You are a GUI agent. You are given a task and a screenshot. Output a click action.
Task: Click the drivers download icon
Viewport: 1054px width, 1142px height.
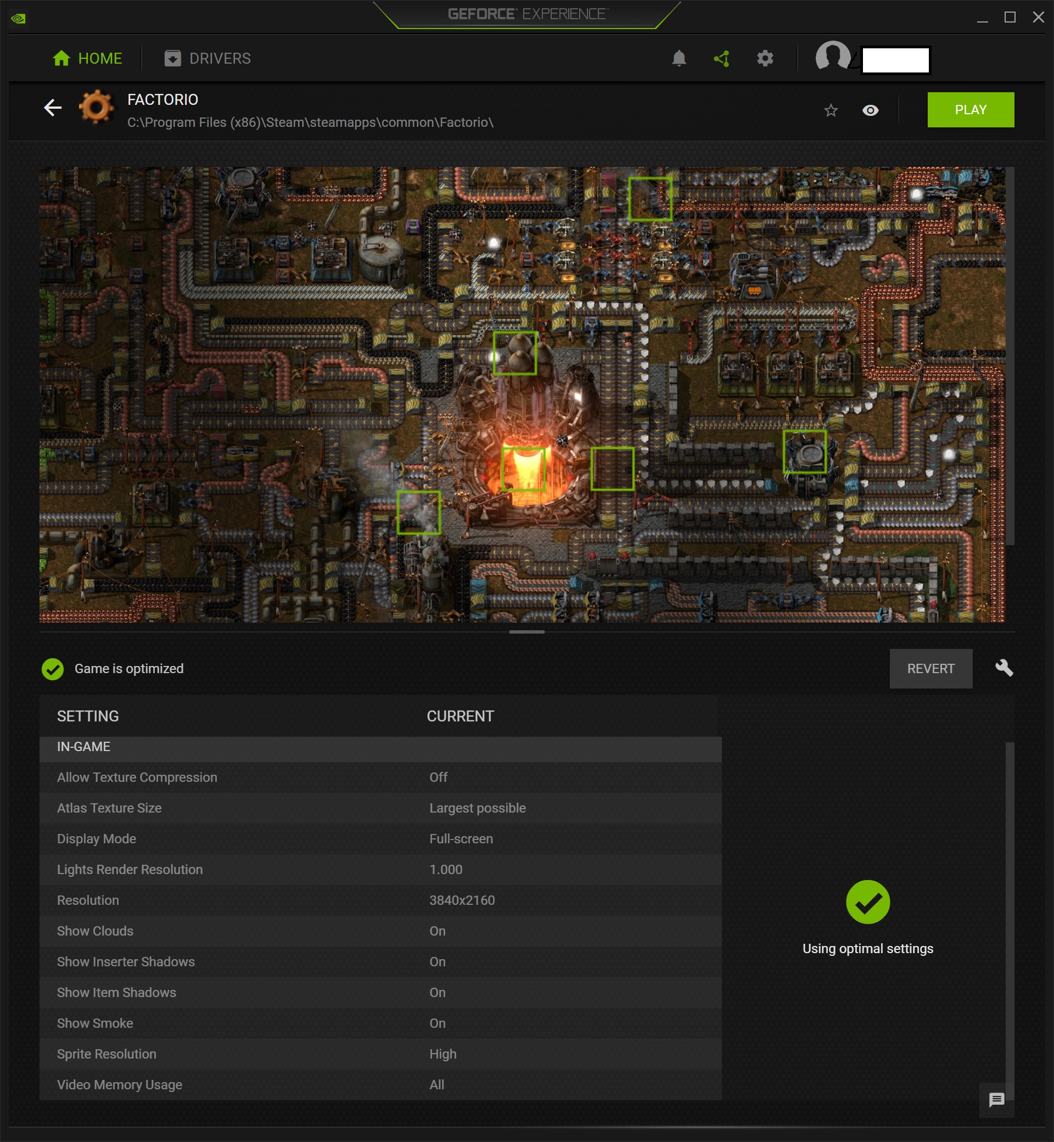(x=172, y=58)
